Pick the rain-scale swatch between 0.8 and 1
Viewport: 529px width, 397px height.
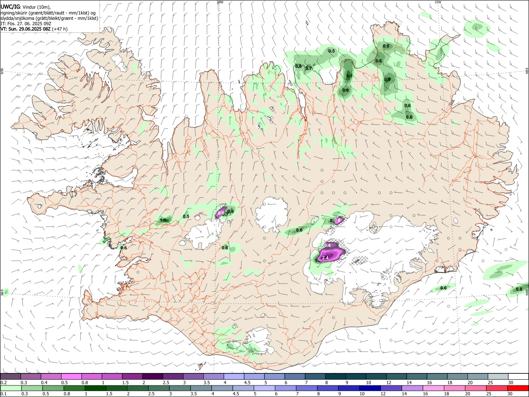[74, 388]
